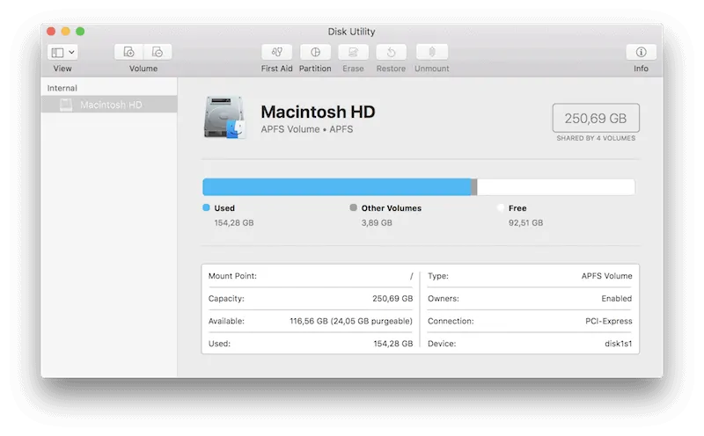The image size is (704, 436).
Task: Click the Used 154,28 GB table value
Action: pyautogui.click(x=393, y=344)
